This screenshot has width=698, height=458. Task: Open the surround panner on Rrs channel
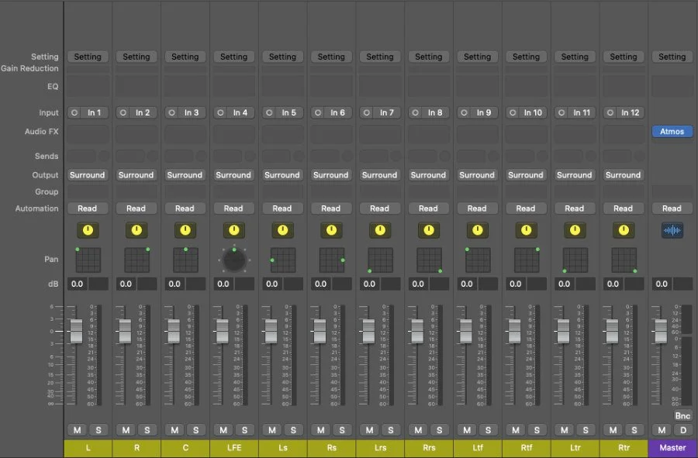point(429,260)
